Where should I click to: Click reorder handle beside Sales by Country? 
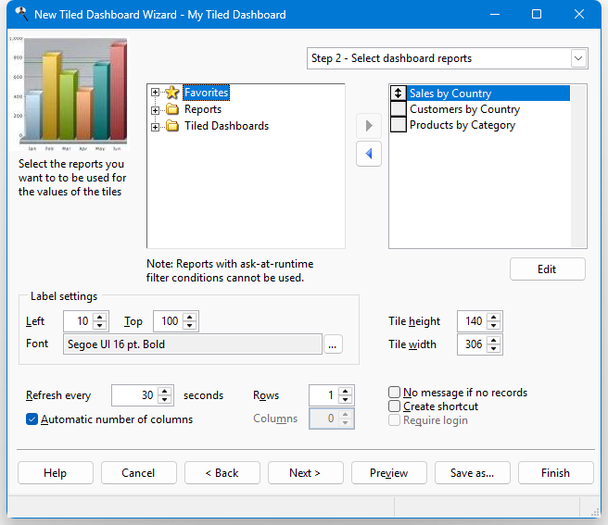(399, 94)
